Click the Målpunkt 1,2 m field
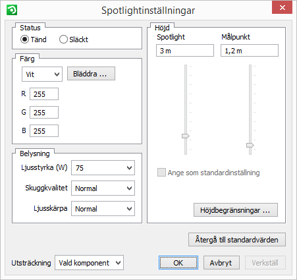 pos(250,51)
